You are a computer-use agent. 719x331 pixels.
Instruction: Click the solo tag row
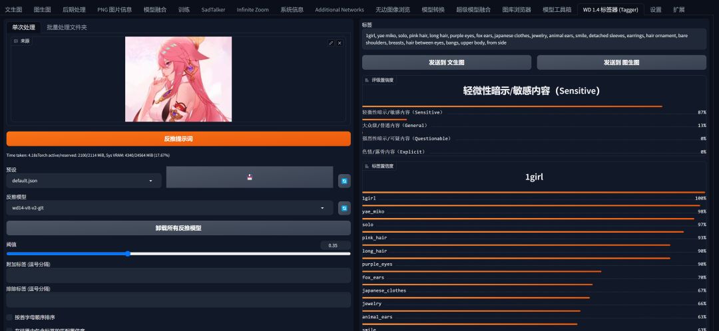tap(534, 223)
